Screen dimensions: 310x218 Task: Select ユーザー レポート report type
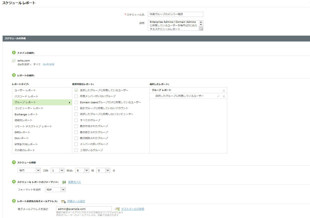pos(25,90)
